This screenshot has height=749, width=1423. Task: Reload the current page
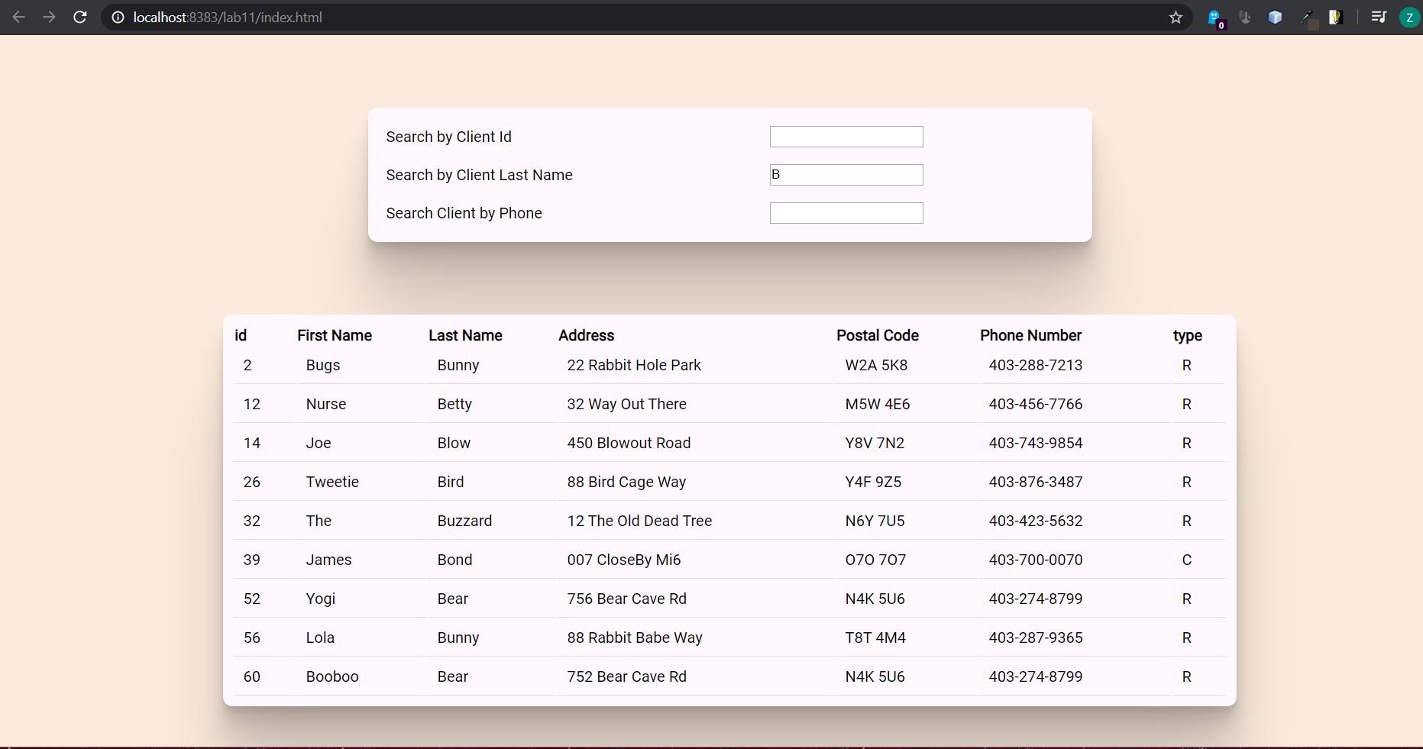coord(80,17)
